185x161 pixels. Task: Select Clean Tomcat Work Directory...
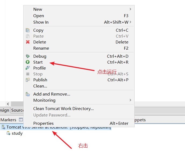(79, 109)
